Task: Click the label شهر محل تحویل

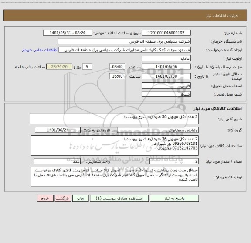Action: click(227, 94)
